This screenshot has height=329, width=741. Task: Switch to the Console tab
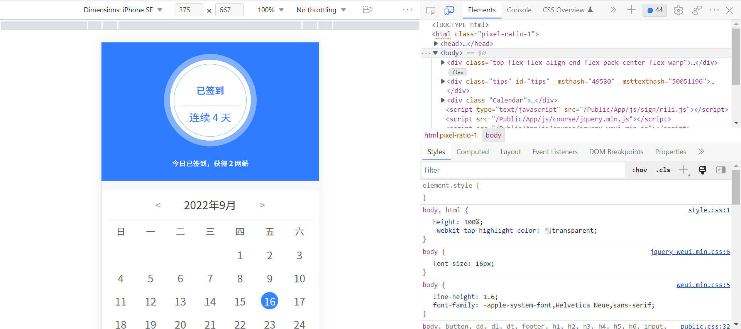(519, 10)
